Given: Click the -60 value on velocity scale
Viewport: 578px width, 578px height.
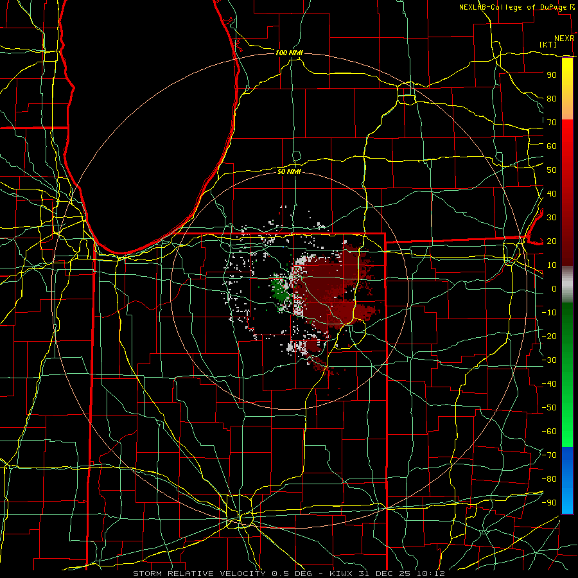Looking at the screenshot, I should click(x=549, y=432).
